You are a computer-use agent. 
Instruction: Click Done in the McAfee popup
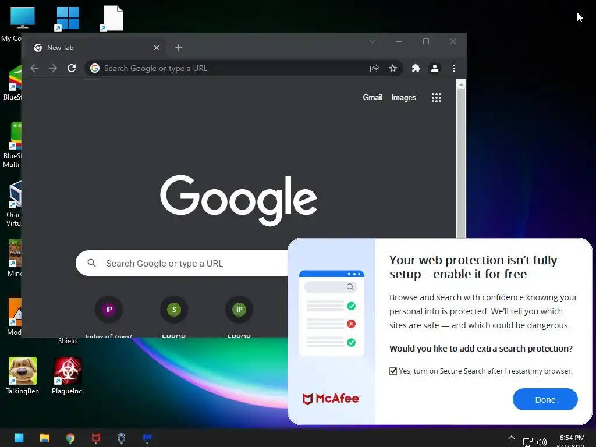coord(545,399)
